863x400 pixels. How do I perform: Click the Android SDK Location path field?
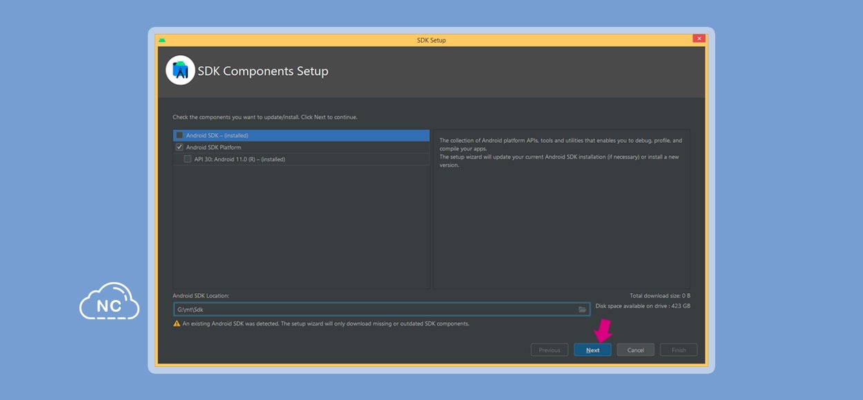[x=382, y=310]
